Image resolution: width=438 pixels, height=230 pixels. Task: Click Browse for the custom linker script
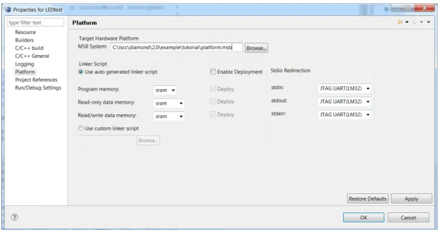148,140
